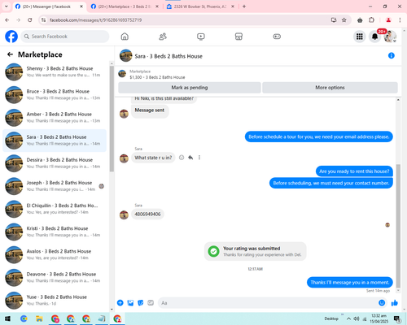Screen dimensions: 407x325
Task: Switch to the 2326 W Bowker St tab
Action: 200,6
